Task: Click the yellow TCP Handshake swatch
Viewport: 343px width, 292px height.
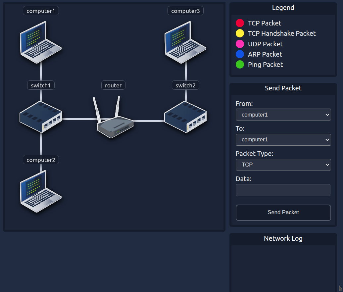Action: point(240,33)
